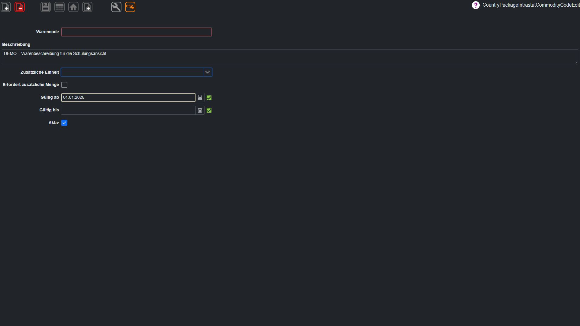580x326 pixels.
Task: Click the green check beside Gültig bis
Action: [209, 110]
